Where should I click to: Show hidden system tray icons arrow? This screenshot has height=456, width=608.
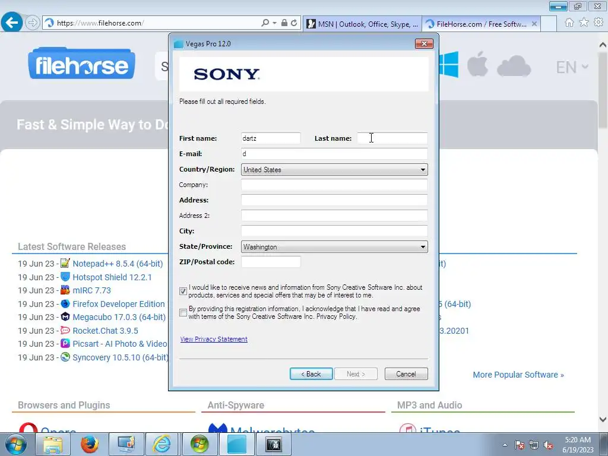tap(505, 445)
